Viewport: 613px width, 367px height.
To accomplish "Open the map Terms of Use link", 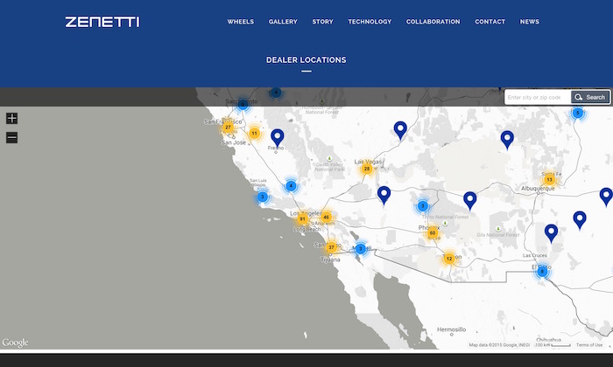I will 588,345.
